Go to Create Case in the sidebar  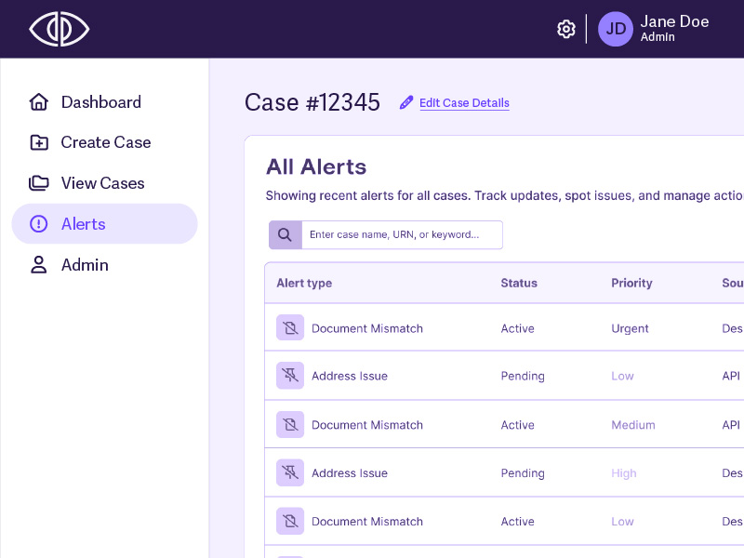(x=105, y=142)
